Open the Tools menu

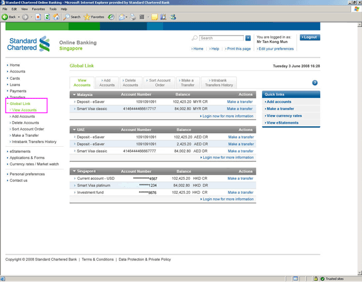click(53, 9)
